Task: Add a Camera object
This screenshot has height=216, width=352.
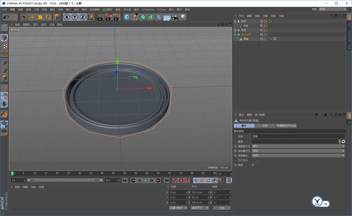Action: pyautogui.click(x=175, y=17)
